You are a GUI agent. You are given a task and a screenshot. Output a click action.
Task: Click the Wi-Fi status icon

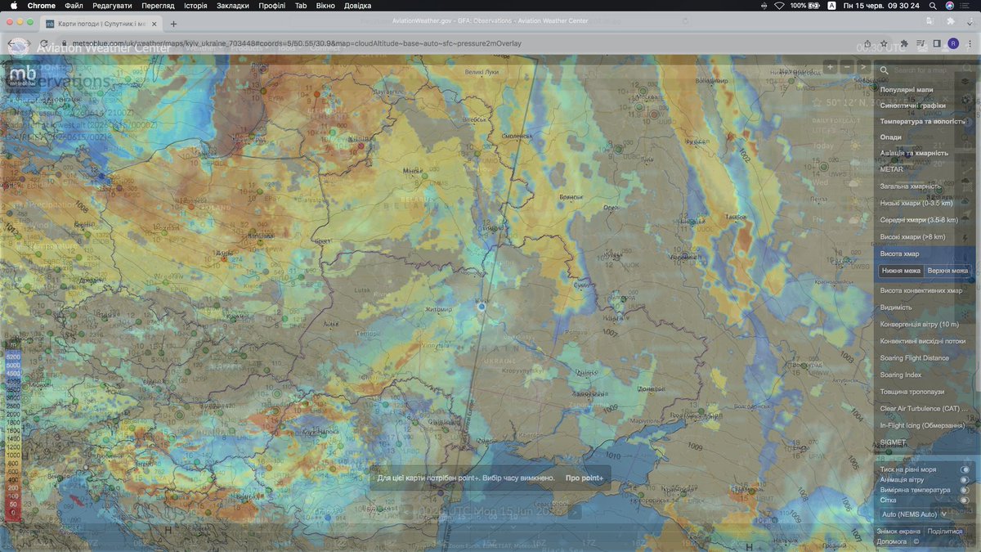click(779, 6)
